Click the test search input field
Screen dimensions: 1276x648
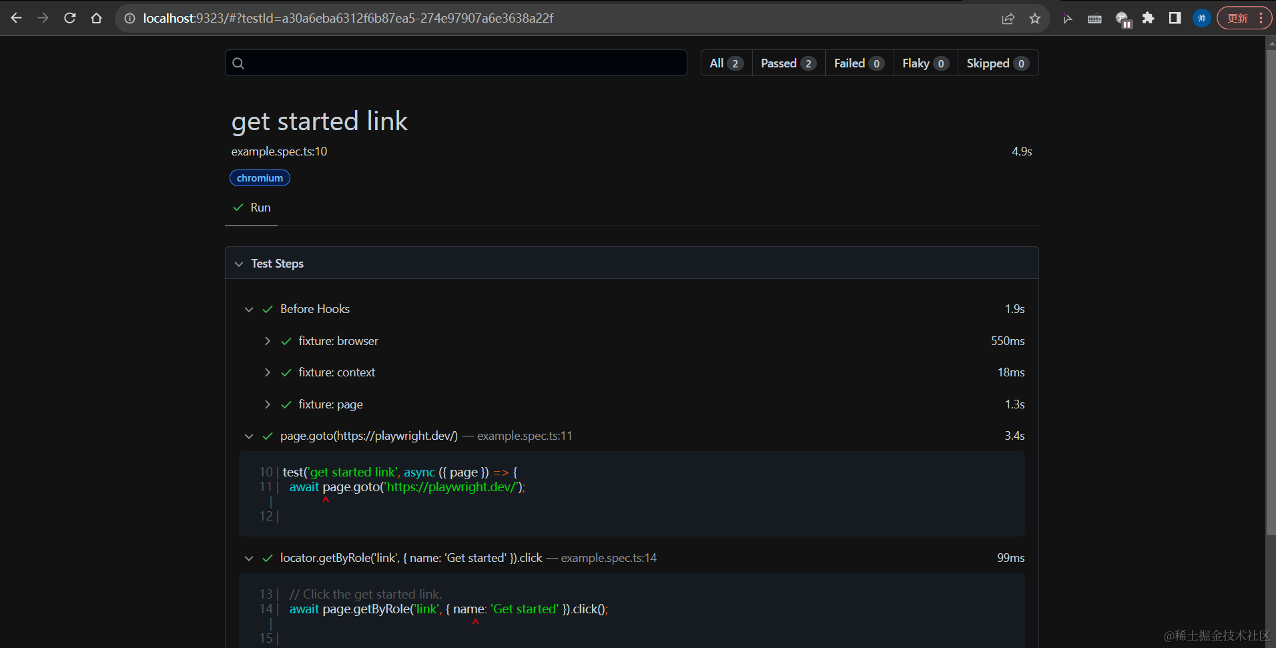pos(460,63)
